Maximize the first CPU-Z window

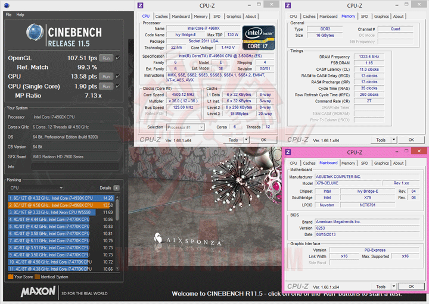coord(259,4)
